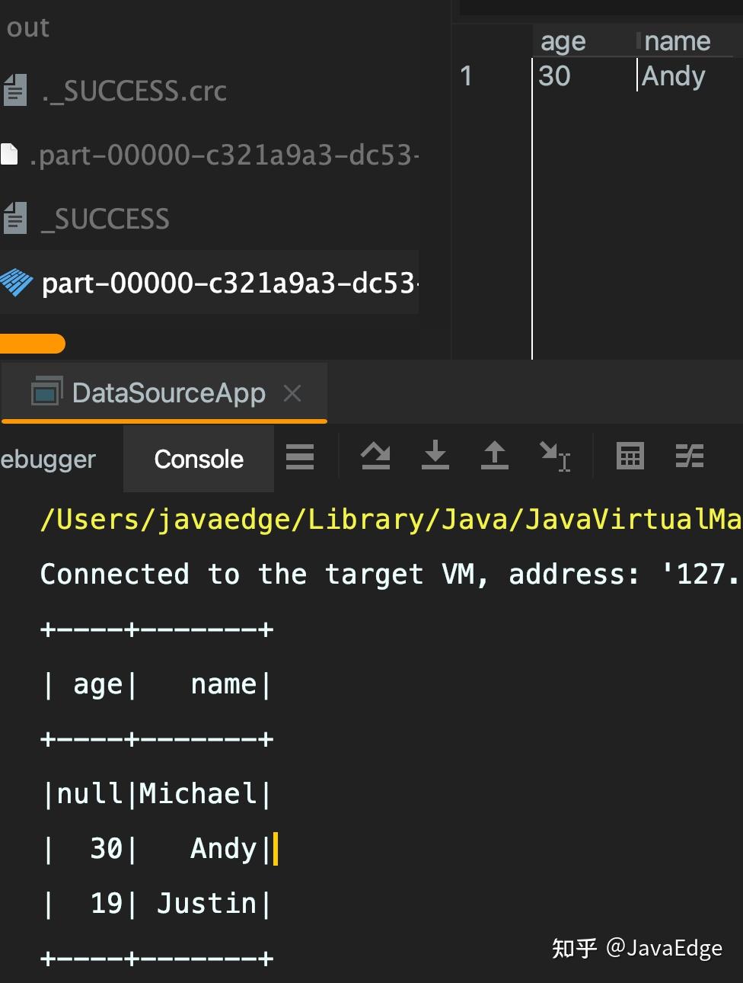
Task: Toggle auto-scroll to end in console
Action: [x=375, y=457]
